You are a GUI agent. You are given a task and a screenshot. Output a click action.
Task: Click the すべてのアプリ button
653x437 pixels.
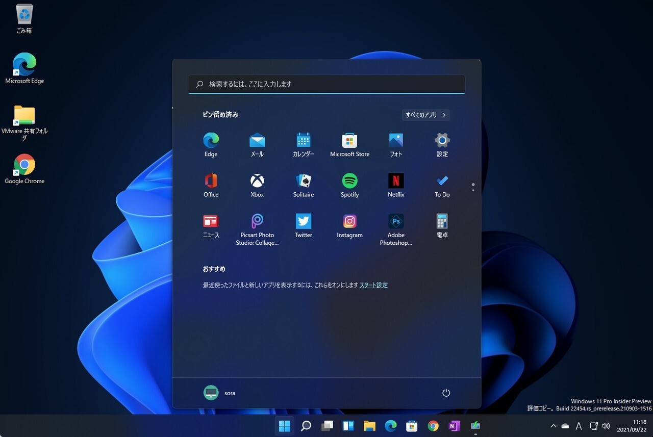[425, 115]
